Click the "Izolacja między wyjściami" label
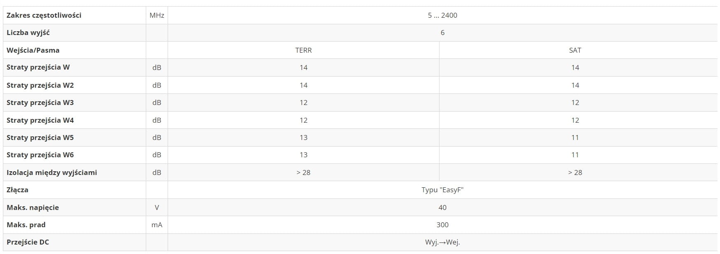Viewport: 720px width, 254px height. 52,172
